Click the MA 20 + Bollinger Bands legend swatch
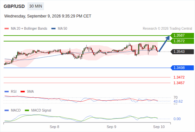195x132 pixels. click(7, 29)
